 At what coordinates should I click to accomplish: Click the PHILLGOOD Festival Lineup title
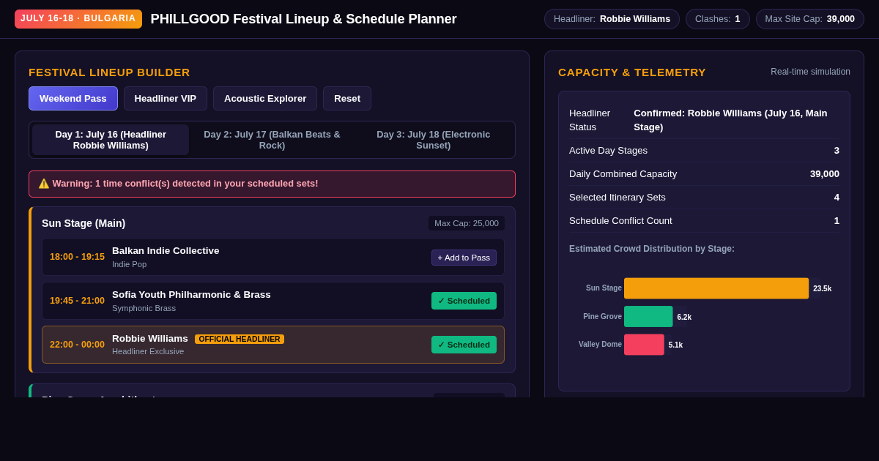(x=303, y=19)
